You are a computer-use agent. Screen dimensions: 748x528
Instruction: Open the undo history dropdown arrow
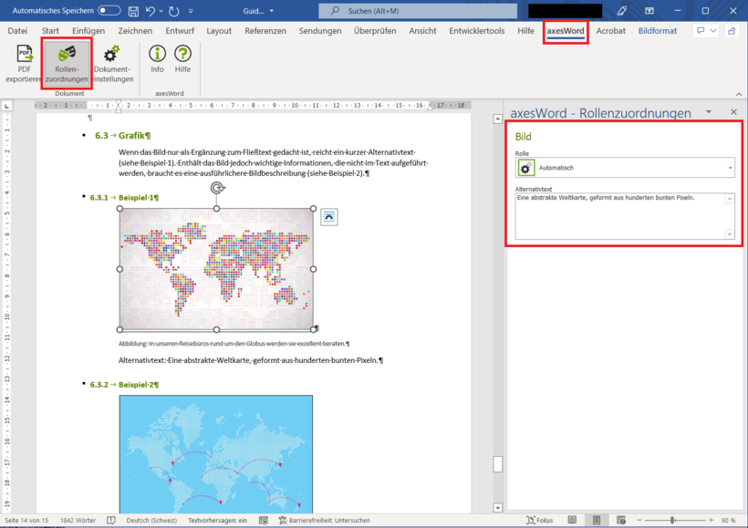[161, 11]
